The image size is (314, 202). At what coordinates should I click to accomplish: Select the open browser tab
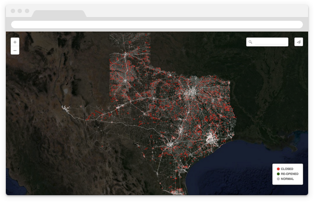pyautogui.click(x=59, y=13)
